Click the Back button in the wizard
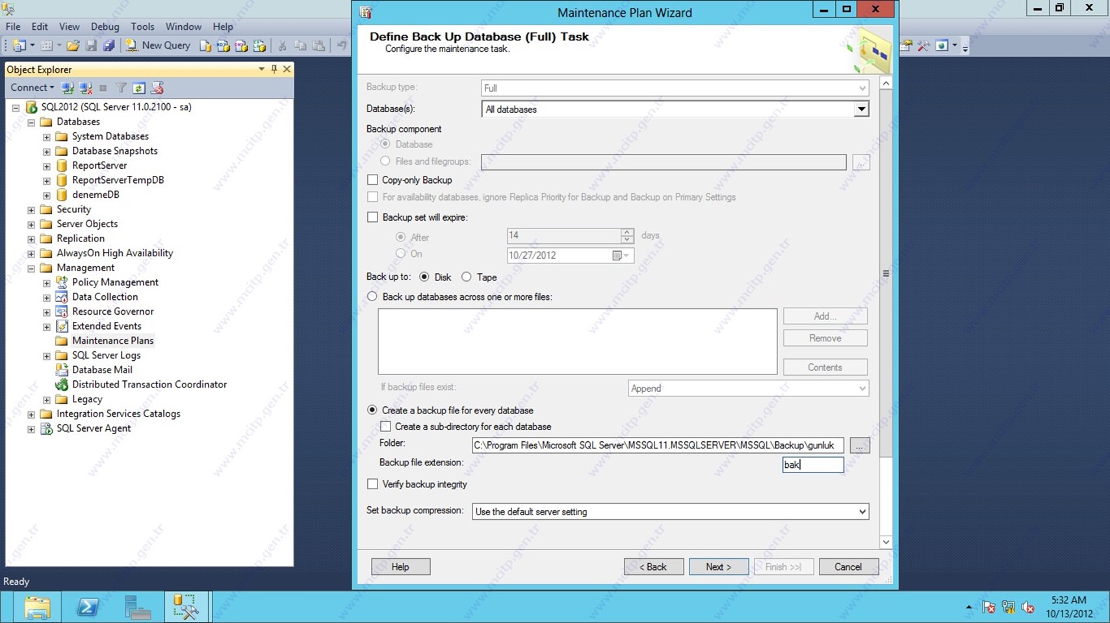The image size is (1110, 623). pos(654,567)
